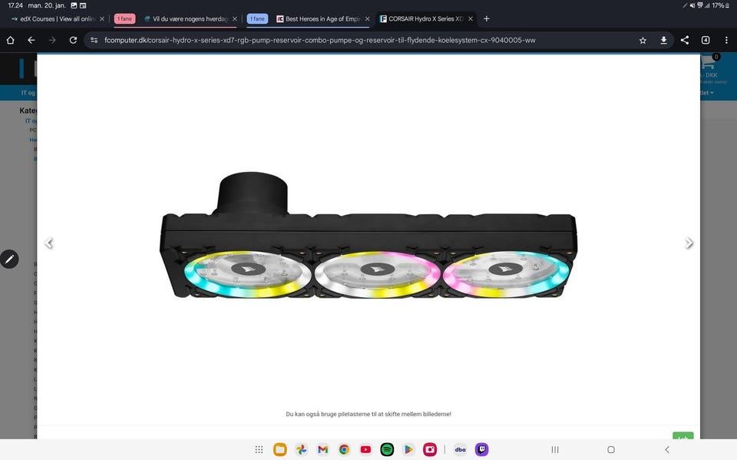Launch My Files from taskbar

pos(280,450)
